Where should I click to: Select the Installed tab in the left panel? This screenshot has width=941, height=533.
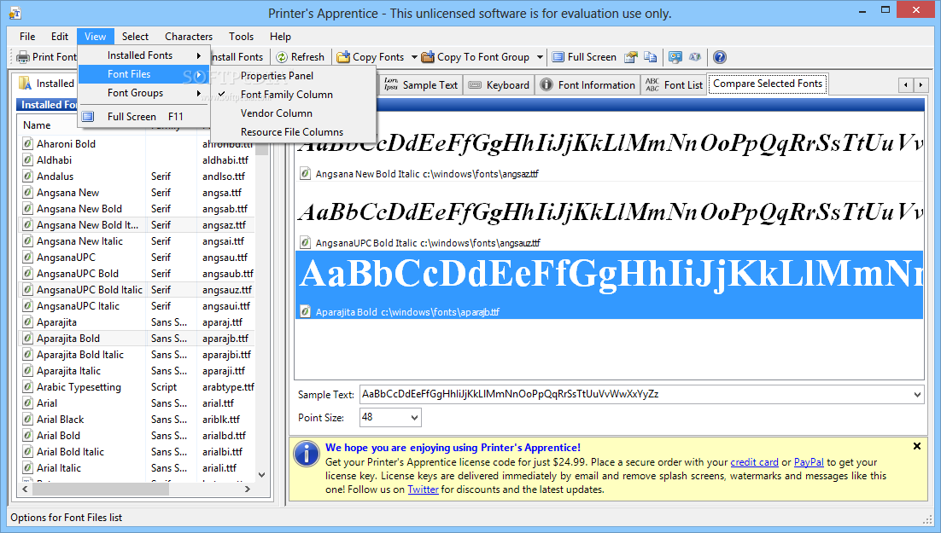click(x=46, y=84)
